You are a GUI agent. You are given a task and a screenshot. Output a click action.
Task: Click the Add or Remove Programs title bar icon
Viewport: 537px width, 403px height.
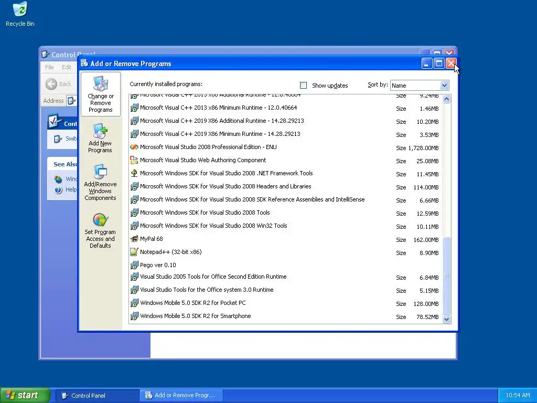point(84,63)
